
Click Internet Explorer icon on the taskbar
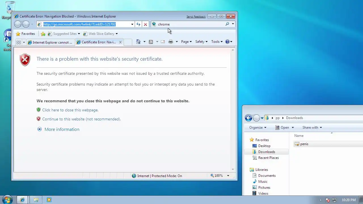(22, 200)
